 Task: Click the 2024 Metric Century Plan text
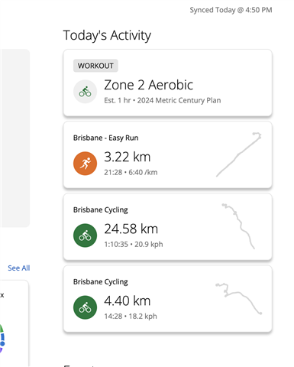[x=179, y=100]
